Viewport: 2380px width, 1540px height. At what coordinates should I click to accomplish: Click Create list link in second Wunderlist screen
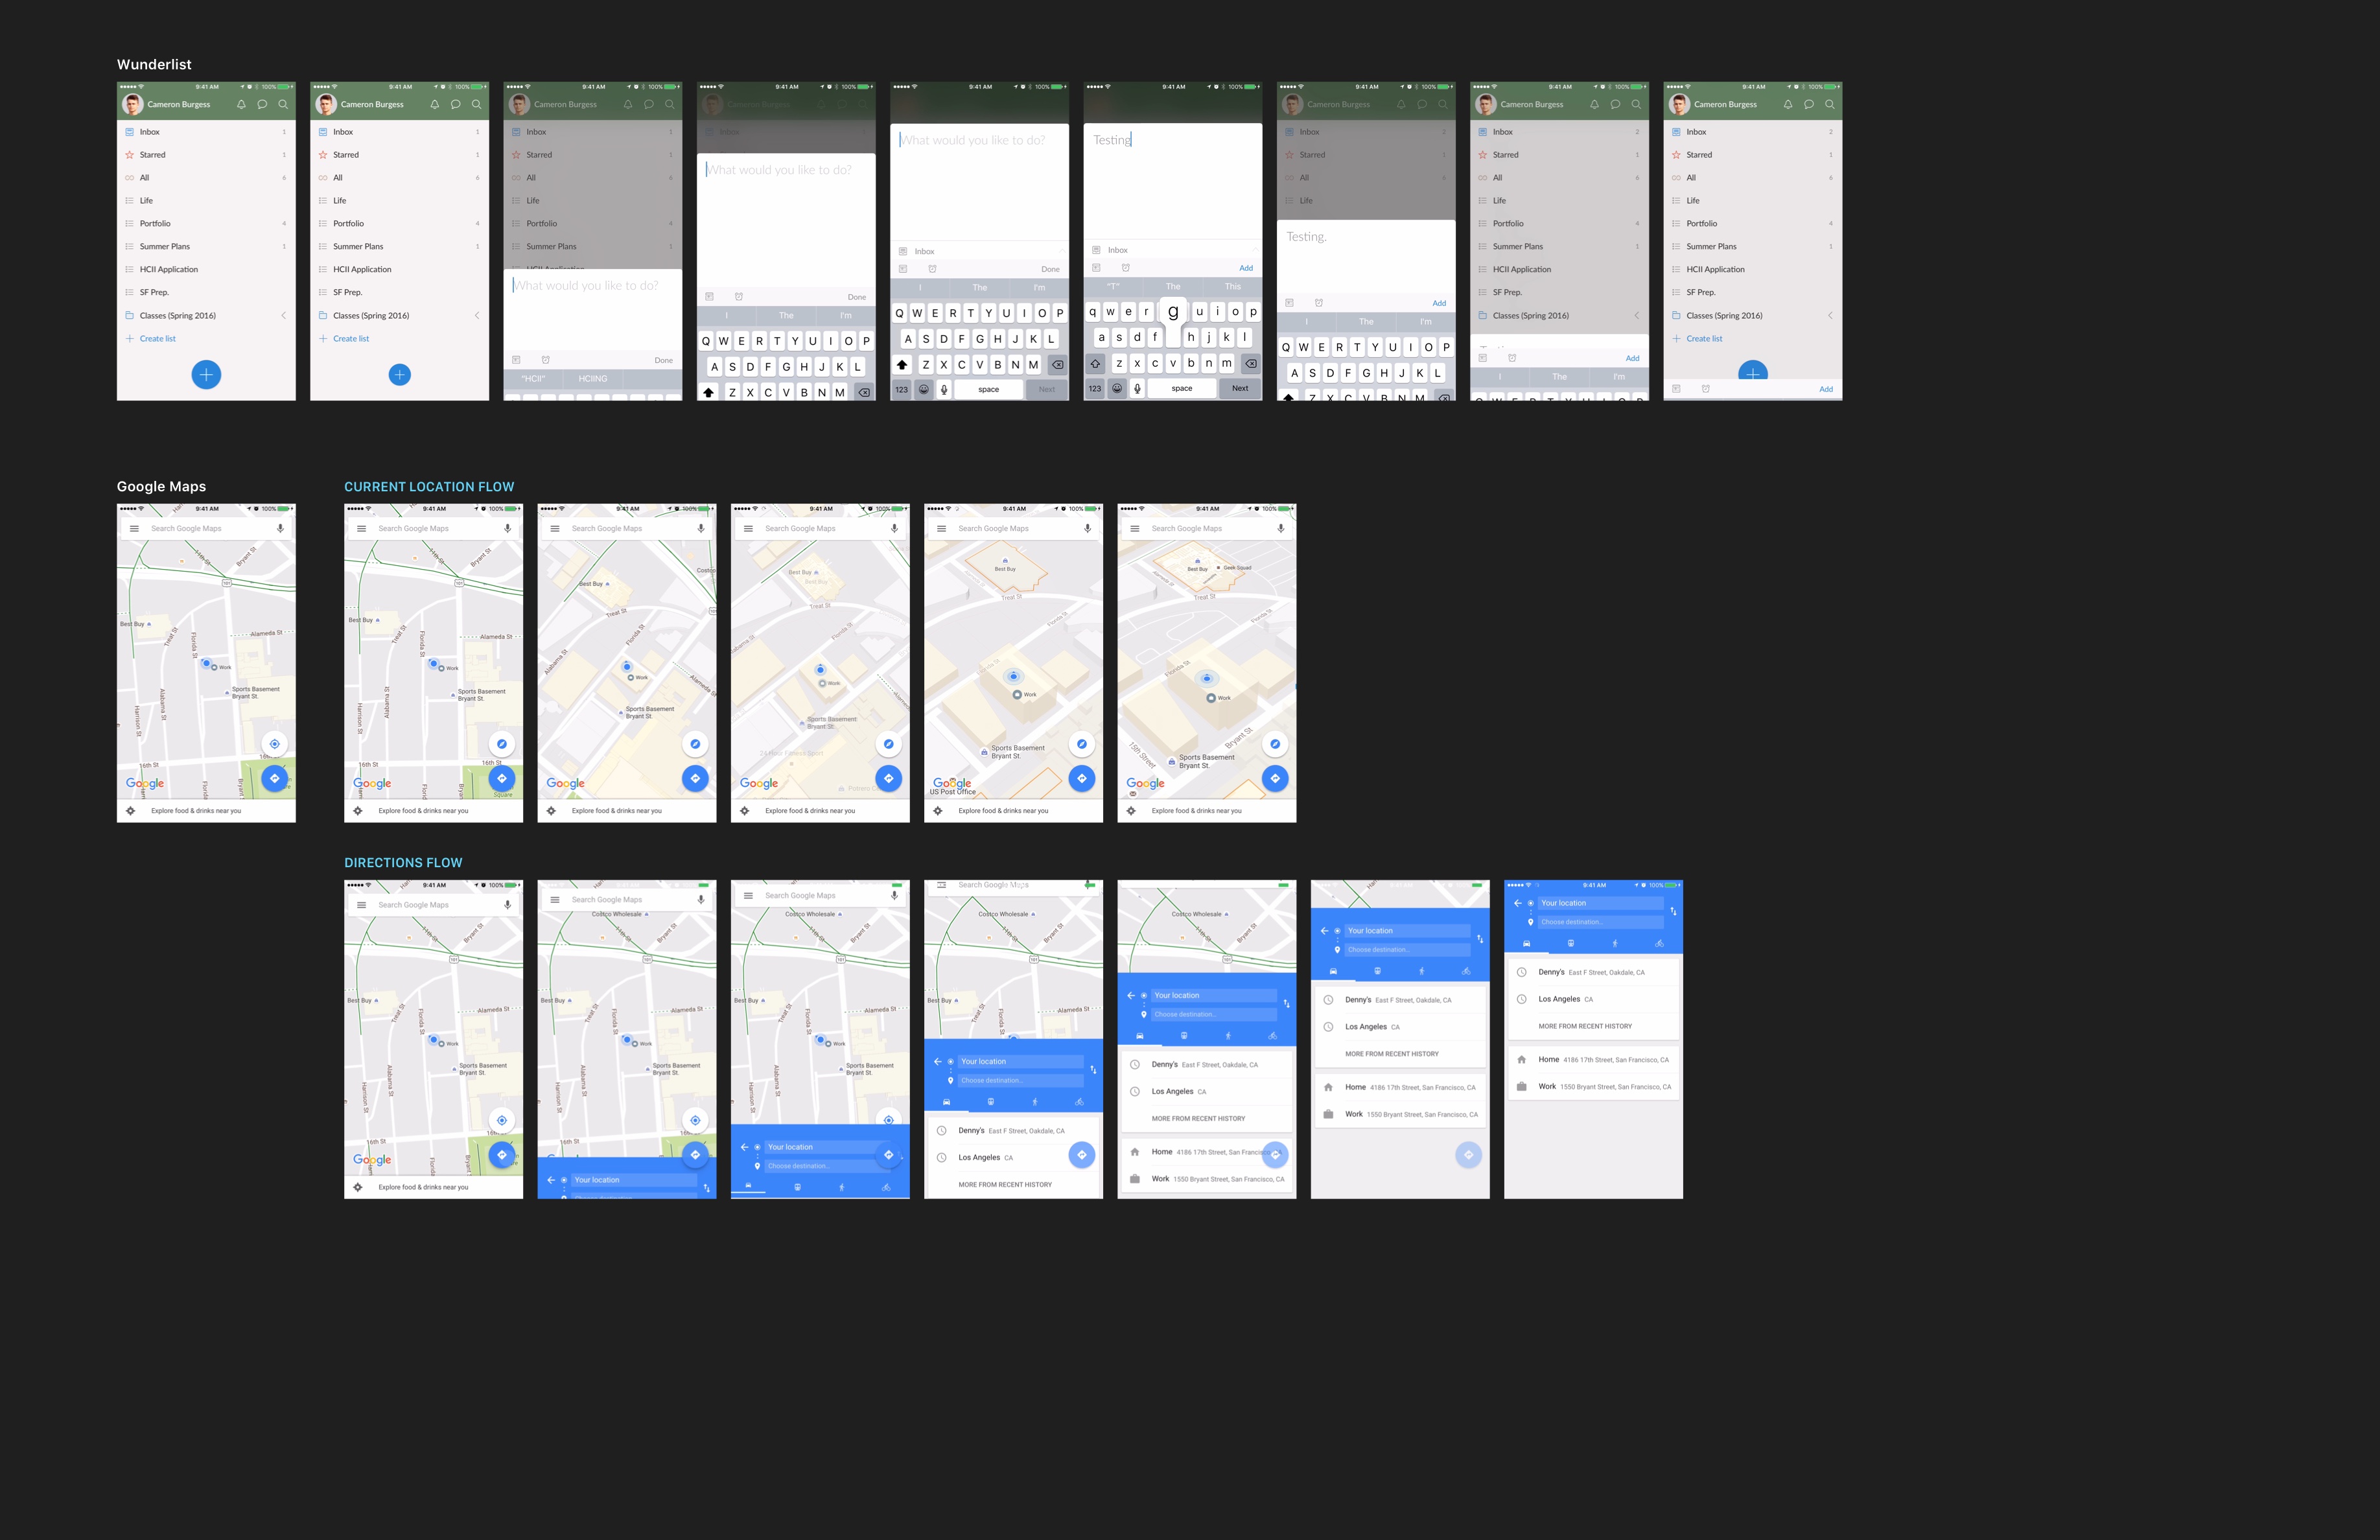click(351, 338)
